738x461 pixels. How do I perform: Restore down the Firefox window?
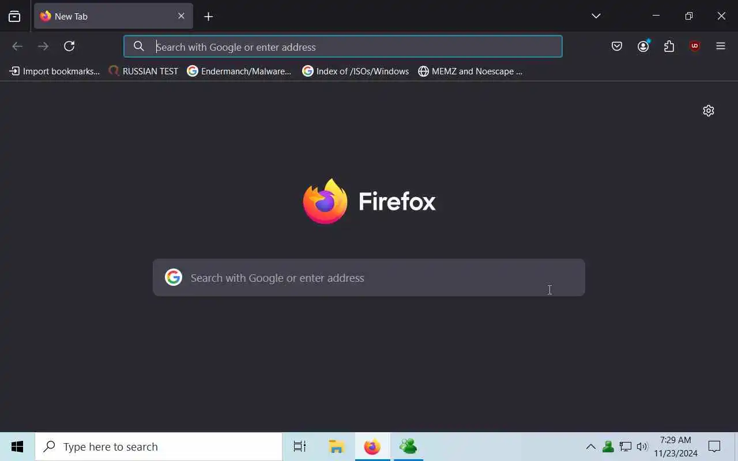tap(689, 16)
